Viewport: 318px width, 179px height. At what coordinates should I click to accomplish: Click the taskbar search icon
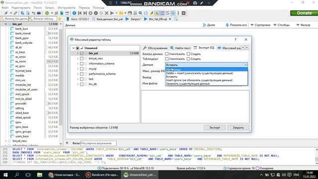[x=17, y=175]
